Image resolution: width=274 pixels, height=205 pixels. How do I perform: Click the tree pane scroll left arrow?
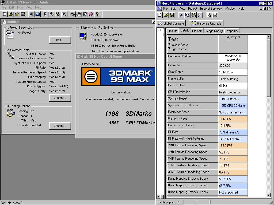[158, 197]
